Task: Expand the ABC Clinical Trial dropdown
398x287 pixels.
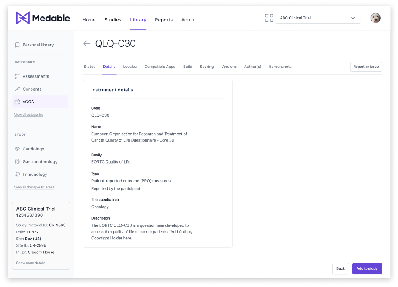Action: pyautogui.click(x=318, y=18)
